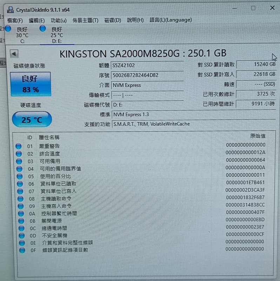Viewport: 280px width, 281px height.
Task: Click the CrystalDiskInfo app icon in title bar
Action: [11, 9]
